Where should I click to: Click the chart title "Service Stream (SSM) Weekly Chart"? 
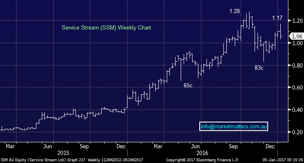pos(106,28)
